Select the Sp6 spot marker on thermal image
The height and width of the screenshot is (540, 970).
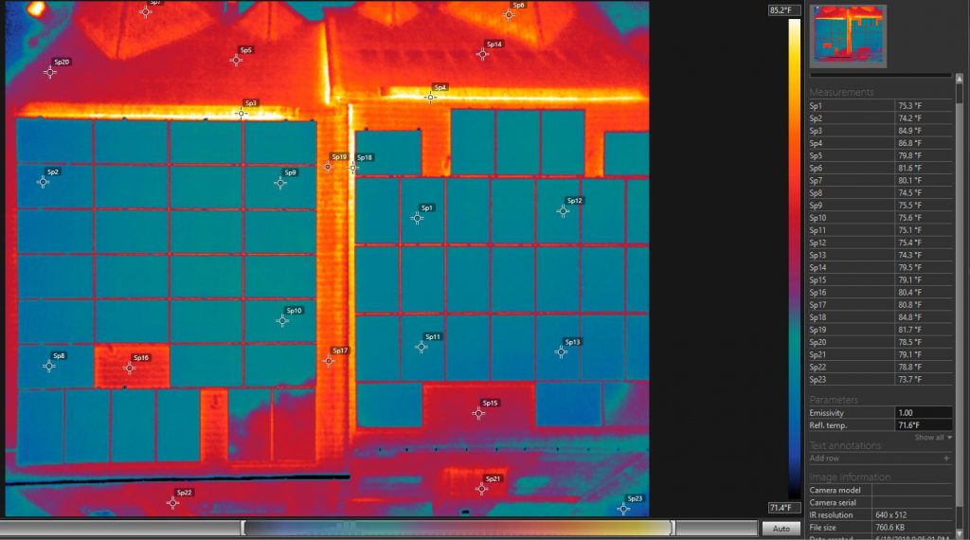(509, 15)
